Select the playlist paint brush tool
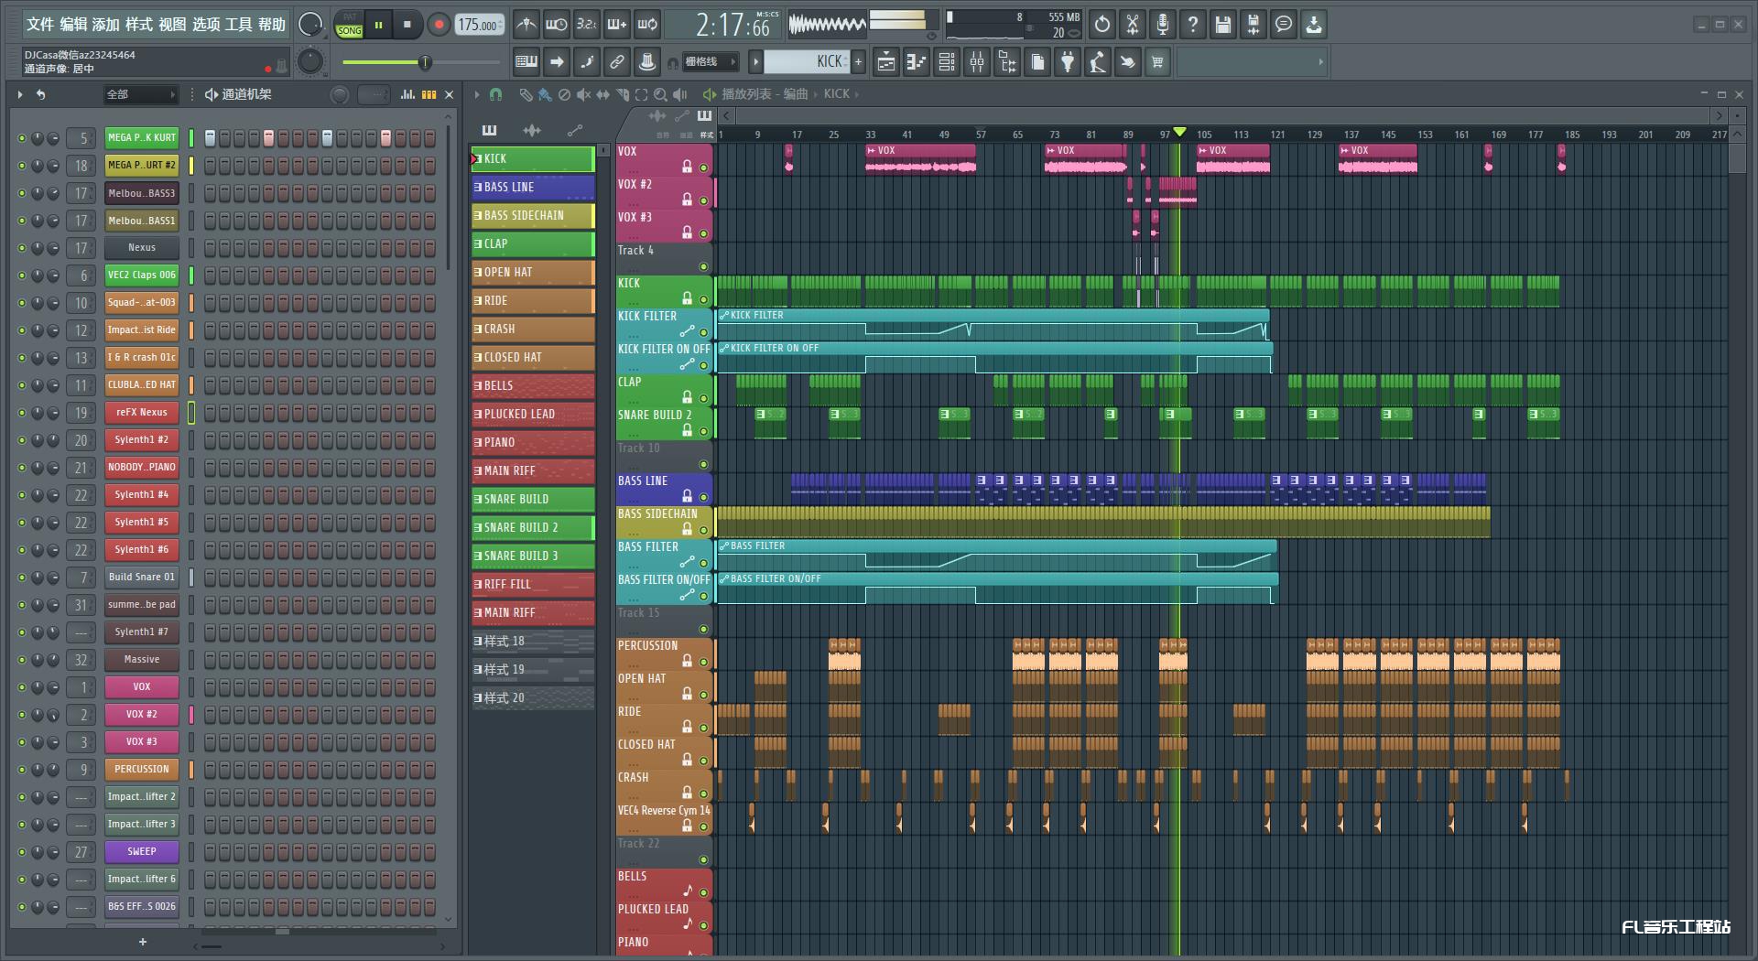 [545, 94]
